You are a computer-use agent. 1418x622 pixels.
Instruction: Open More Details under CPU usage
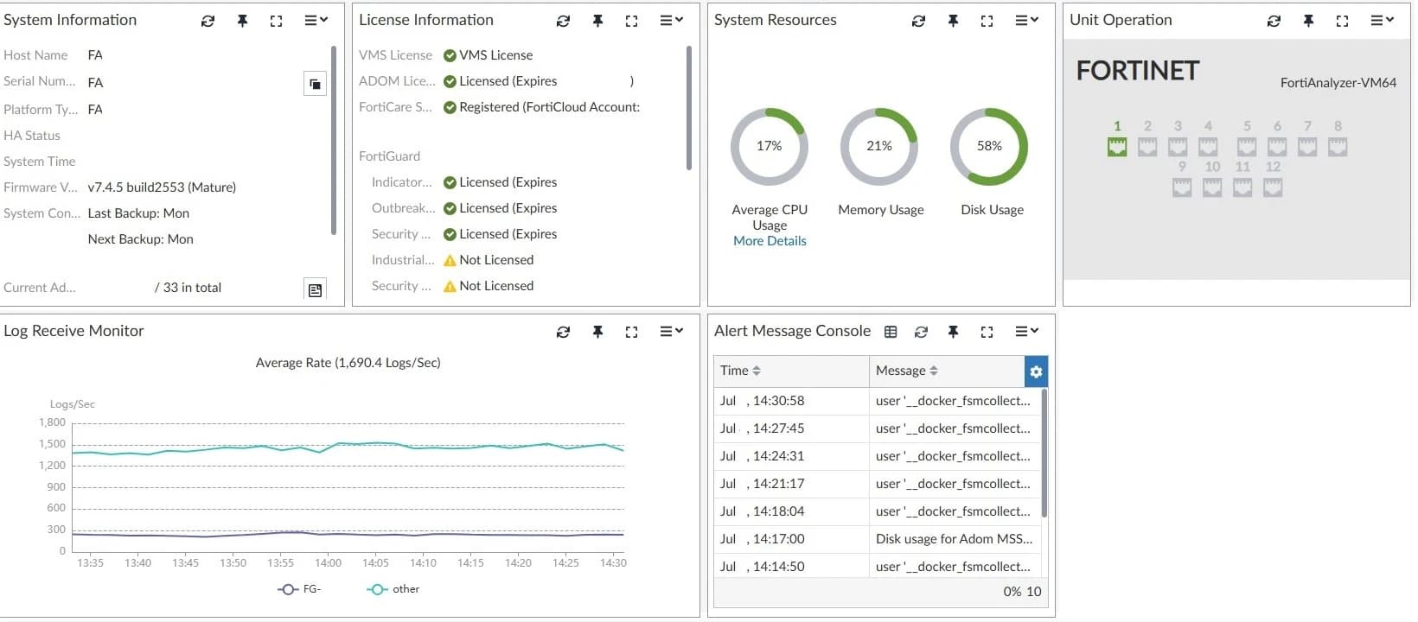click(x=770, y=241)
